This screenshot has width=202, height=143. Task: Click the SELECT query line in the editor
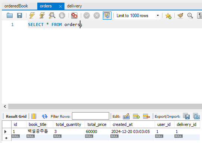[55, 25]
